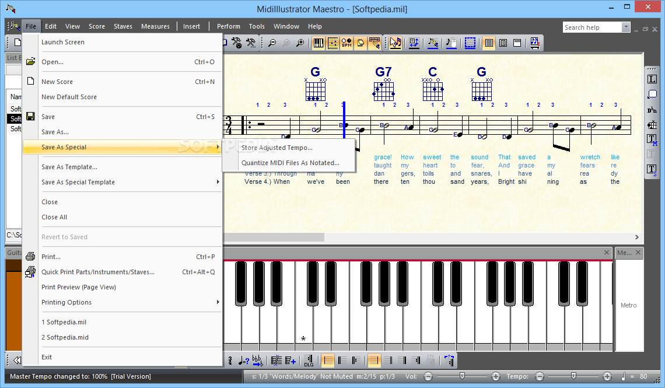Toggle the window-style page view mode
Image resolution: width=665 pixels, height=388 pixels.
click(x=517, y=43)
